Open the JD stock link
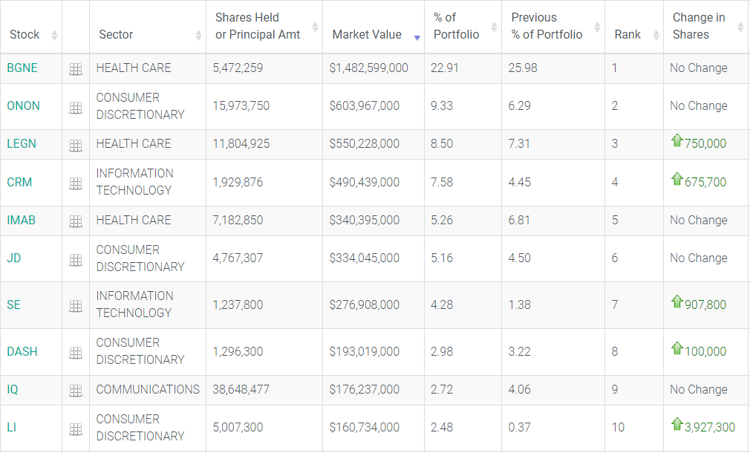The width and height of the screenshot is (750, 453). point(14,258)
